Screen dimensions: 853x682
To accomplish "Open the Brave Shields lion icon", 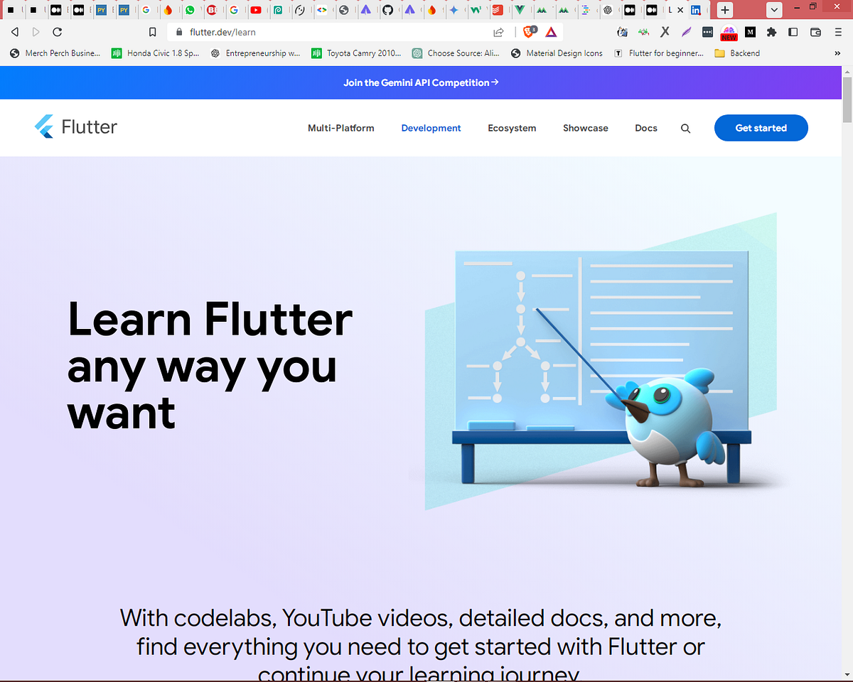I will (530, 32).
